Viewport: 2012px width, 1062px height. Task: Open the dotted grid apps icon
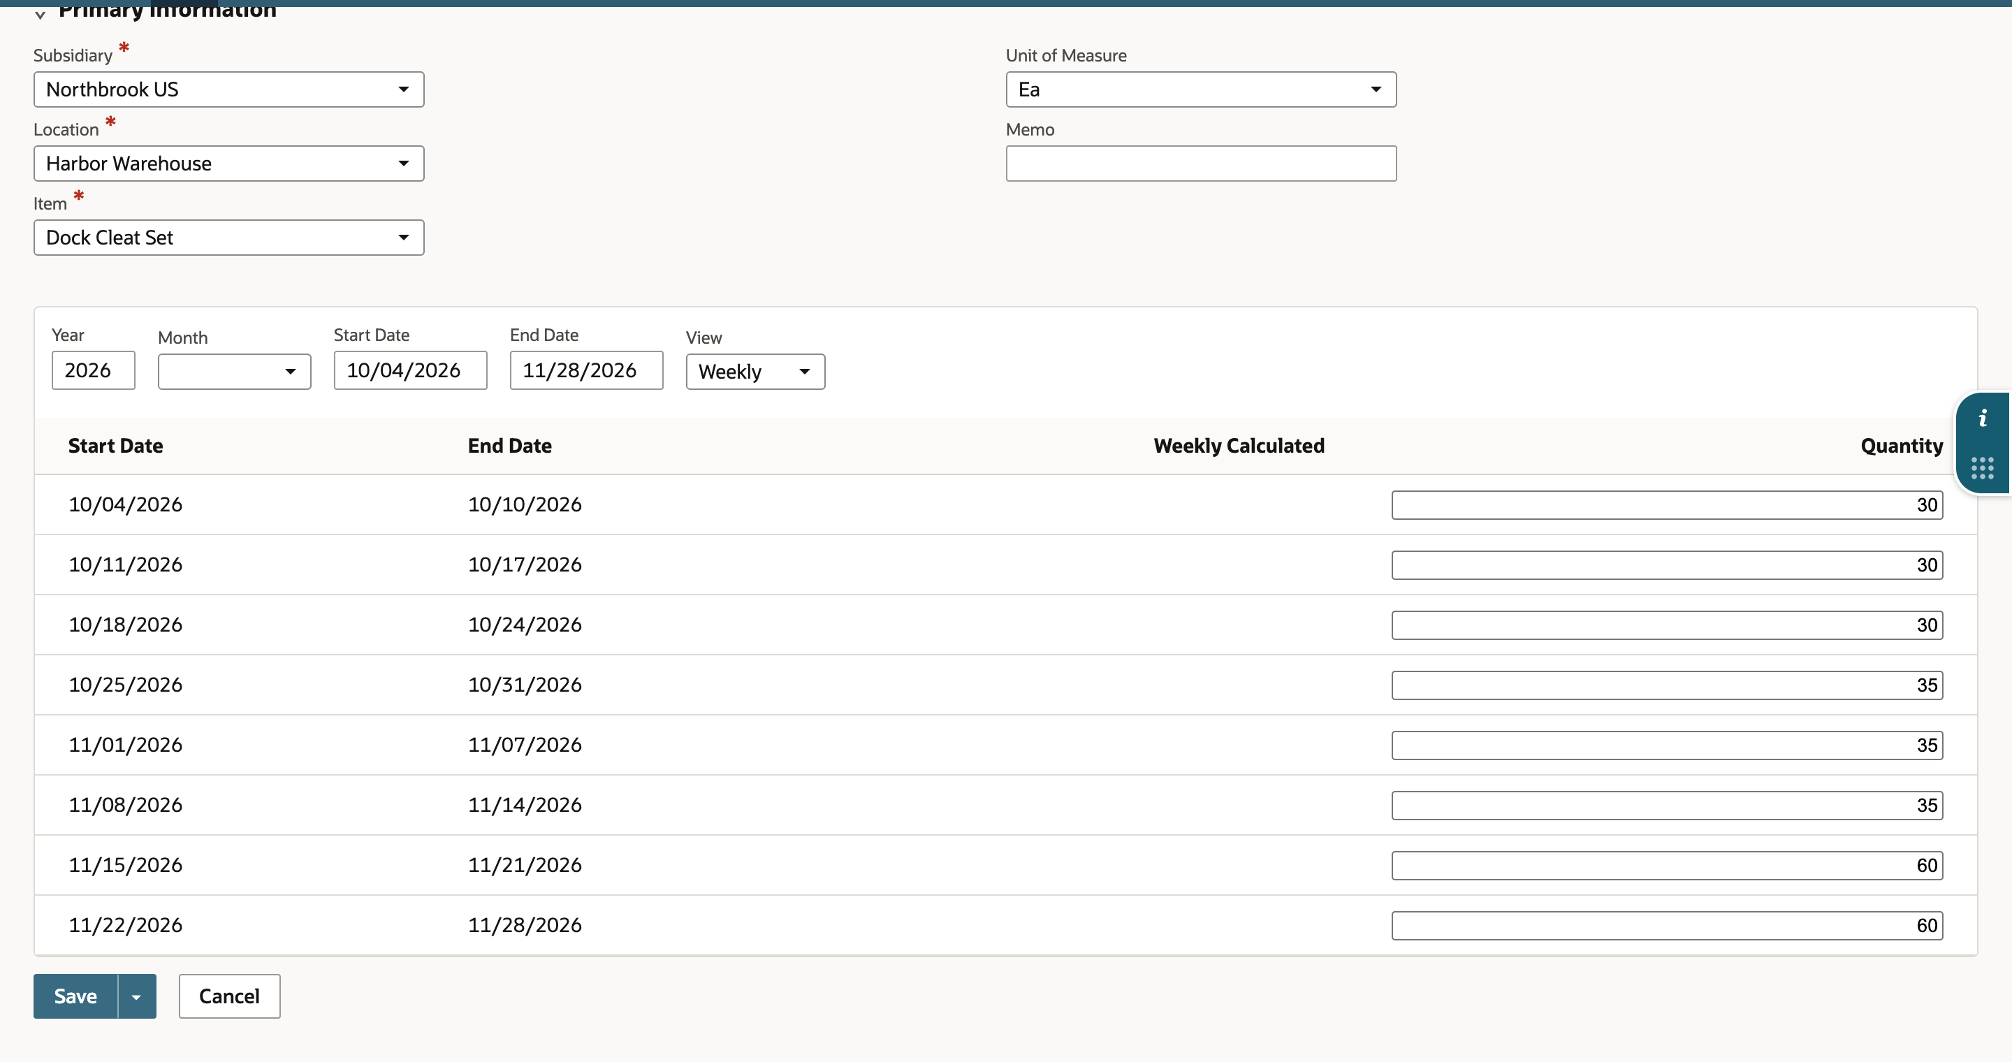coord(1983,467)
